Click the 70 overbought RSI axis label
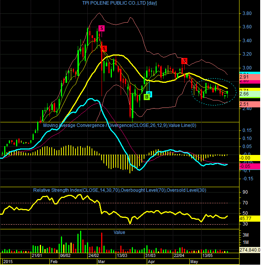264x265 pixels. click(x=245, y=203)
